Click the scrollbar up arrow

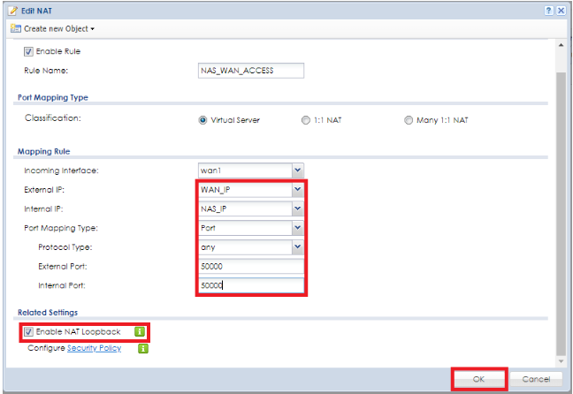click(561, 44)
